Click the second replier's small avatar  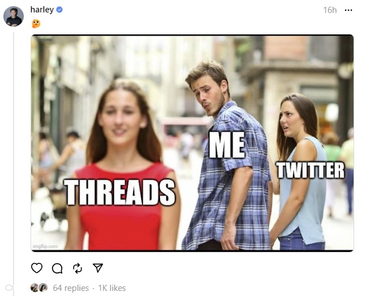point(43,288)
